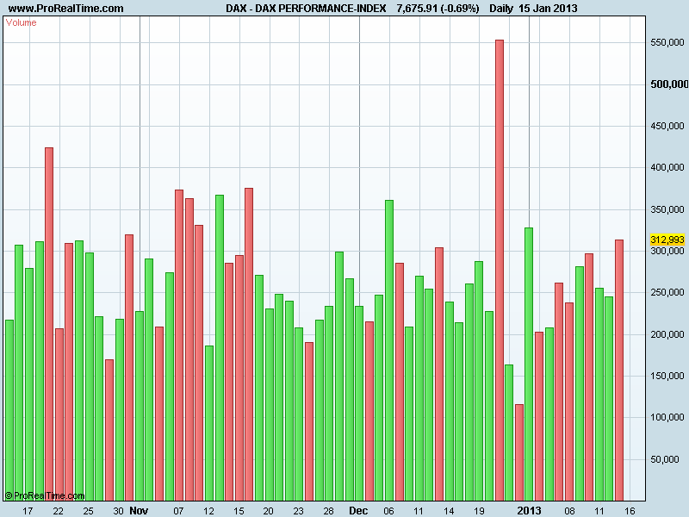689x517 pixels.
Task: Click the 450,000 y-axis label
Action: coord(667,126)
